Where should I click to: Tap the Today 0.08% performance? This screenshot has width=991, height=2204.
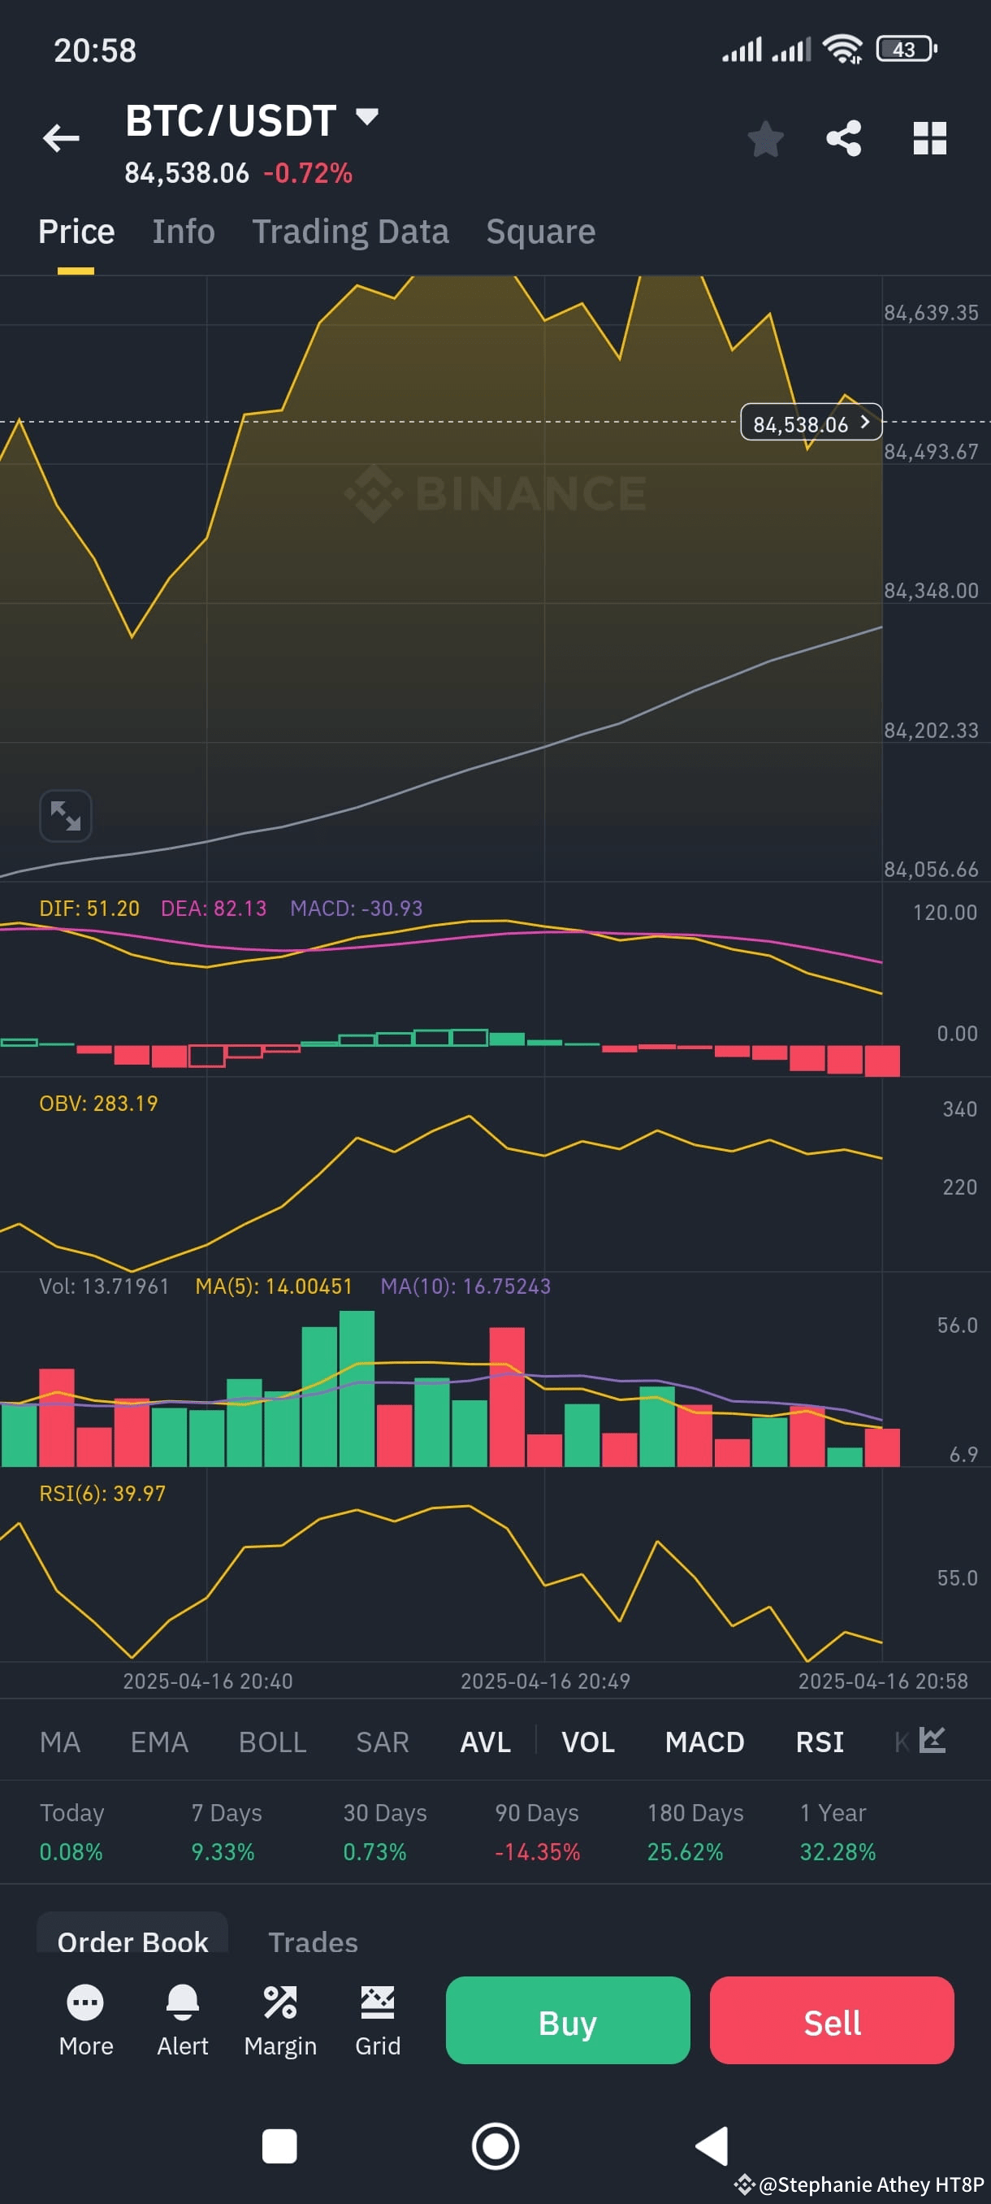pyautogui.click(x=71, y=1832)
